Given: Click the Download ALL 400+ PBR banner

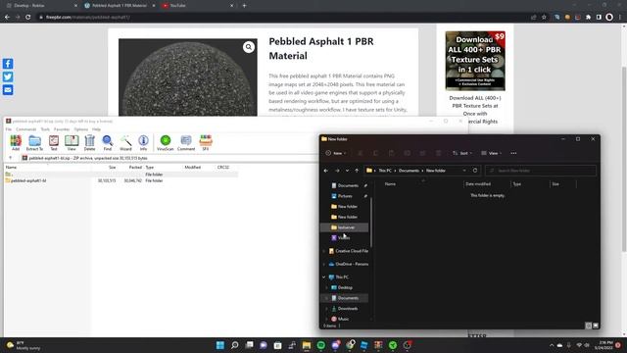Looking at the screenshot, I should tap(475, 61).
